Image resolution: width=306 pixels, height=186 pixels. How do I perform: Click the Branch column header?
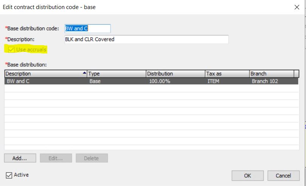[x=271, y=74]
